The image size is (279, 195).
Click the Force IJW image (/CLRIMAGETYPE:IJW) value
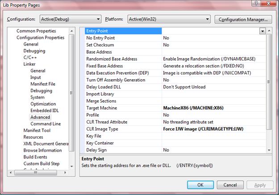[203, 129]
